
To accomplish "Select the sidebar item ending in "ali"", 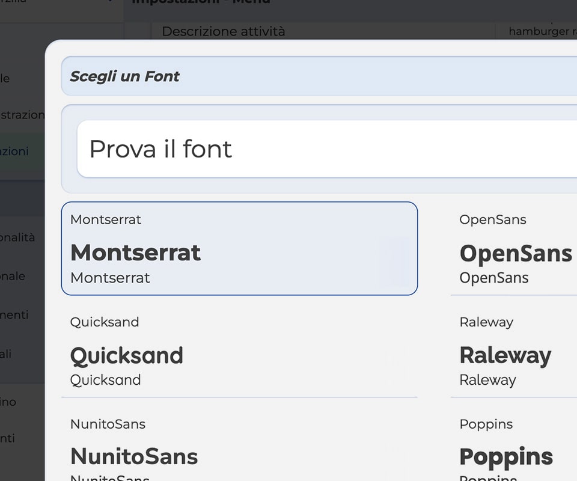I will pyautogui.click(x=7, y=354).
